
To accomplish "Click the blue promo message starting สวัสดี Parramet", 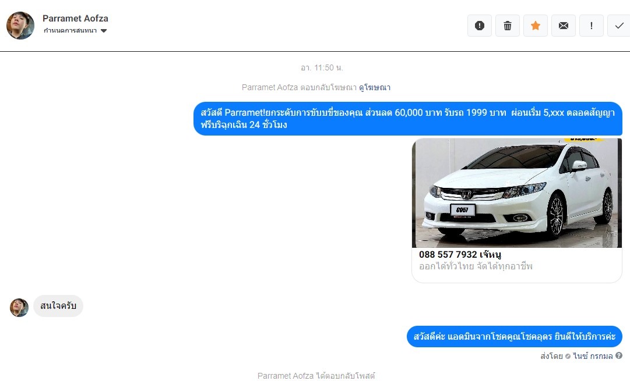I will click(408, 119).
